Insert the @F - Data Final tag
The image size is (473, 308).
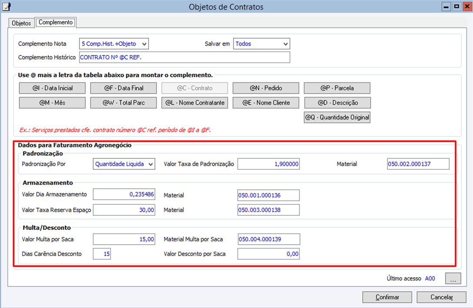coord(123,88)
